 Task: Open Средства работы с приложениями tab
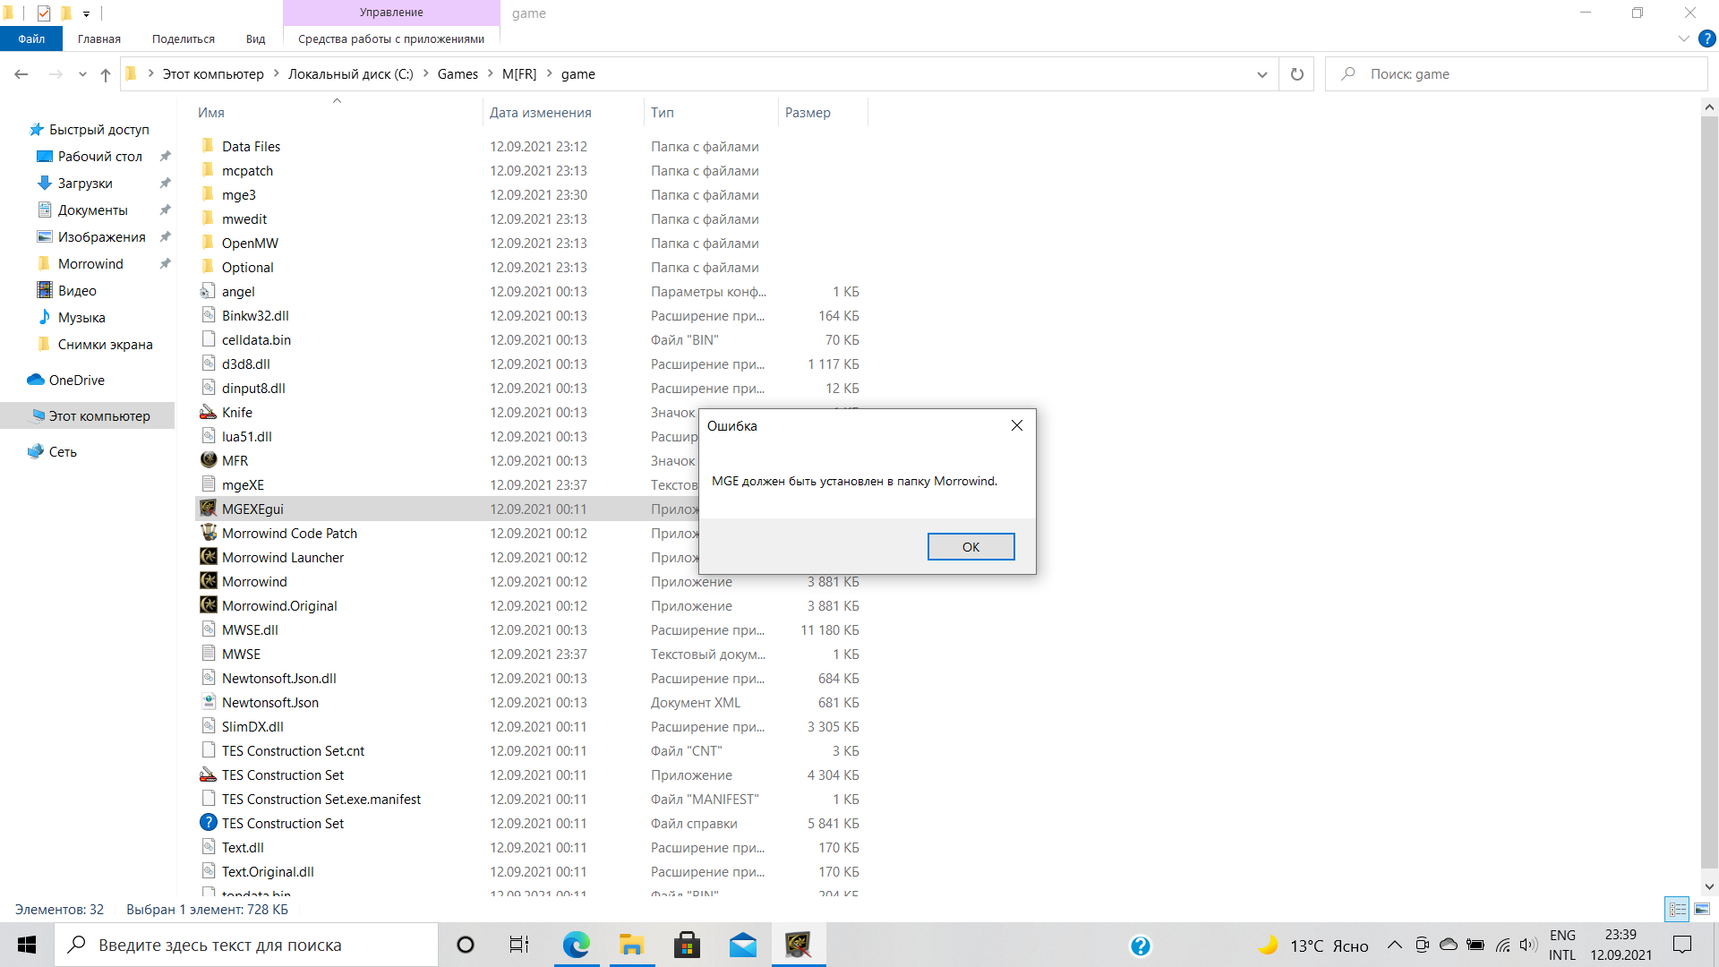pyautogui.click(x=391, y=39)
